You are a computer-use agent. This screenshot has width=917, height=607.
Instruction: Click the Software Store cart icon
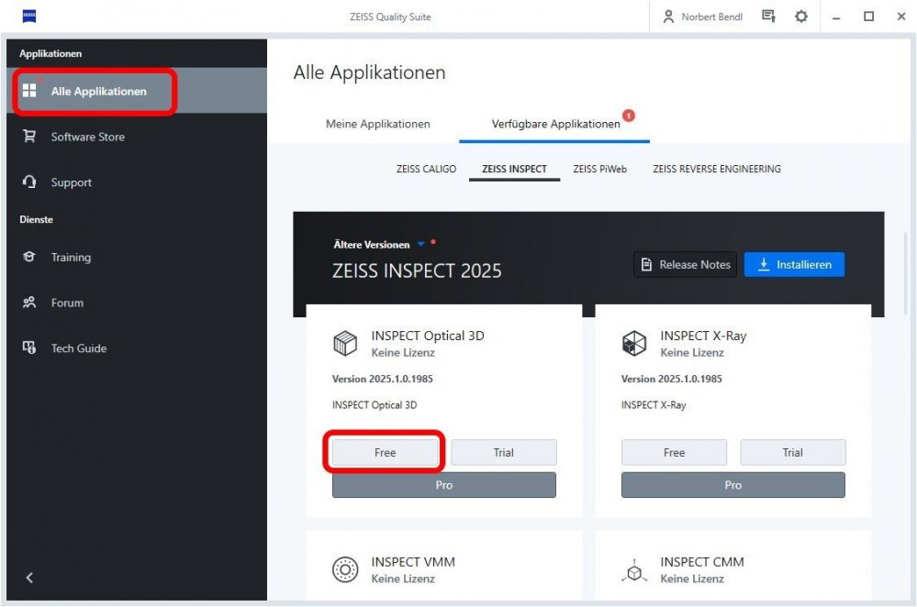coord(29,136)
